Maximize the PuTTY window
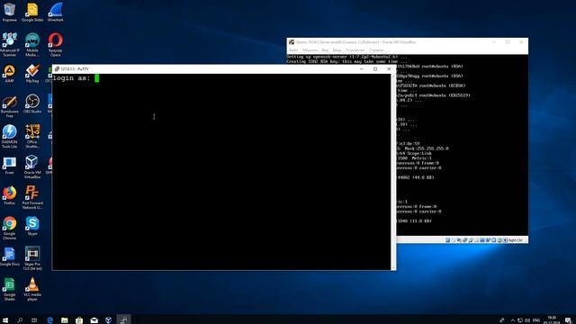576x324 pixels. click(375, 68)
